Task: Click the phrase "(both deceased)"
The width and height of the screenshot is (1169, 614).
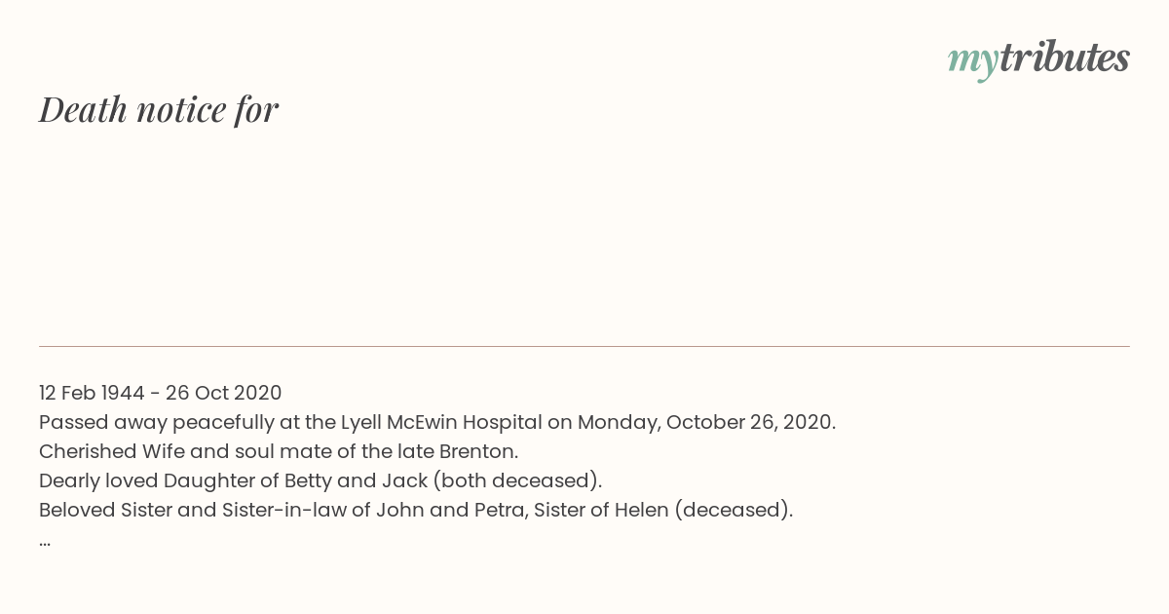Action: click(x=515, y=480)
